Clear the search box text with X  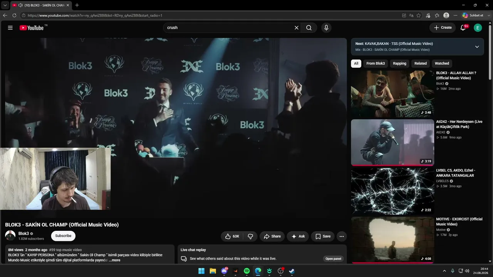297,28
